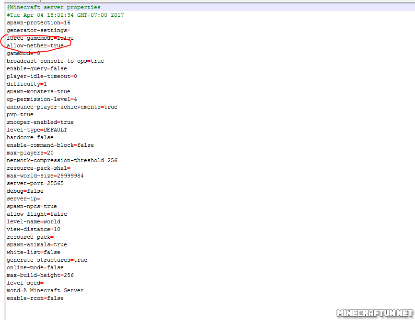
Task: Click 'generate-structures=true' line
Action: pyautogui.click(x=47, y=260)
